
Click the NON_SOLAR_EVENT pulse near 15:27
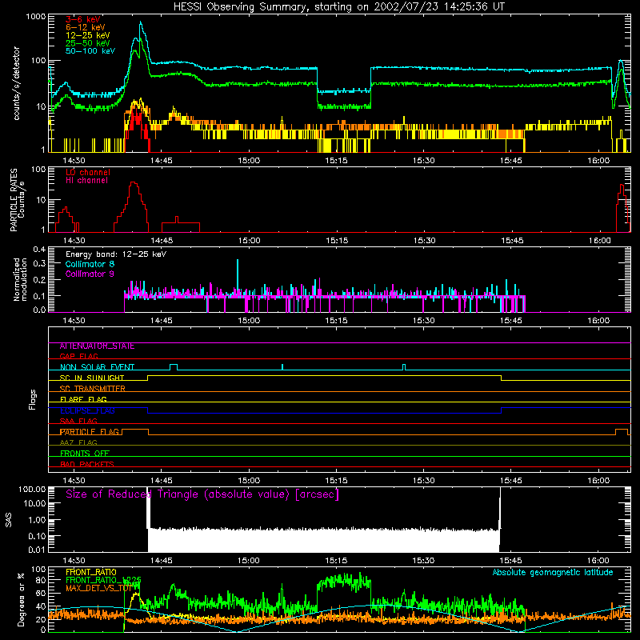pos(404,367)
